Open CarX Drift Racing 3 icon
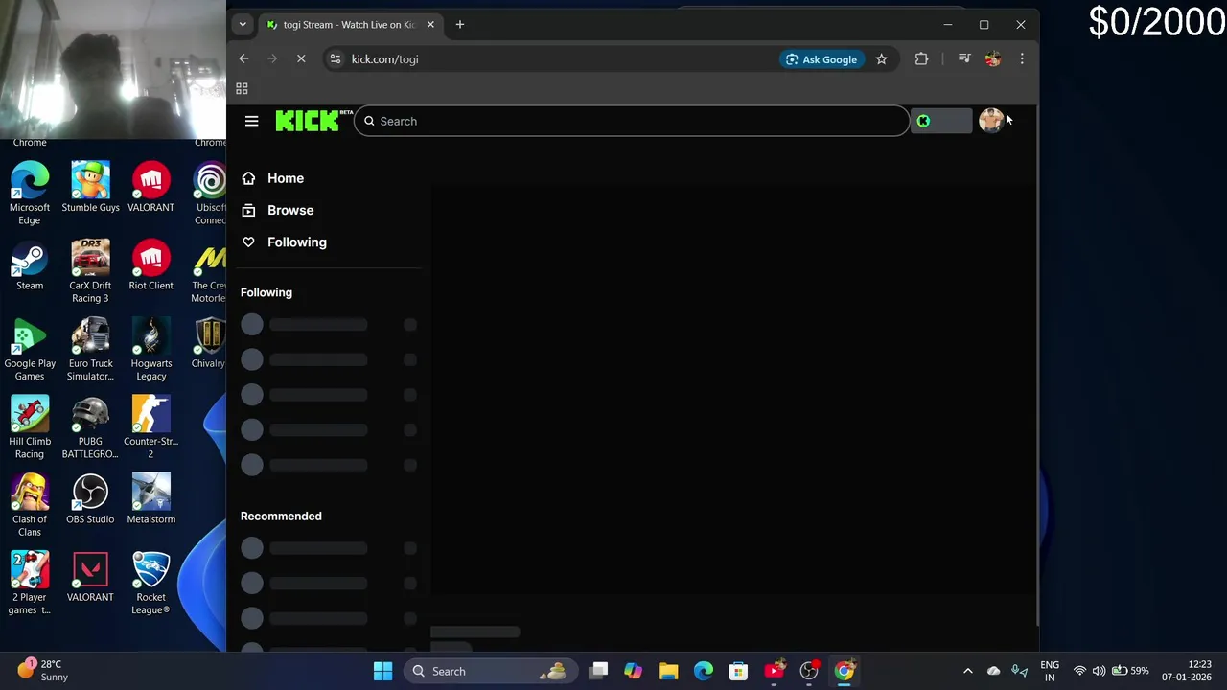 [x=90, y=272]
